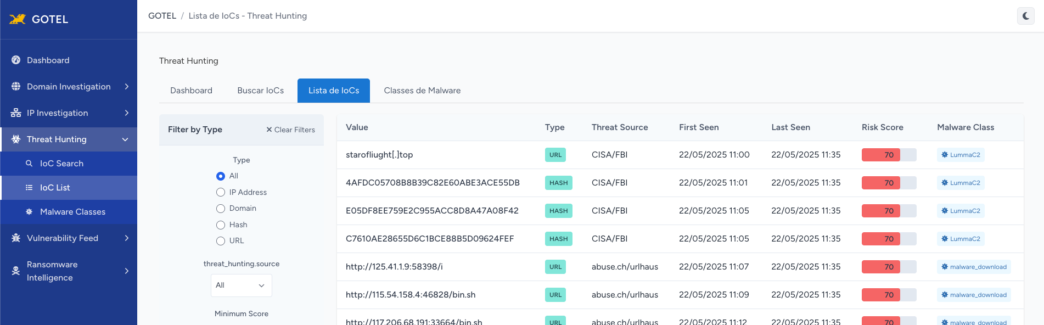Sort by Value column header
The width and height of the screenshot is (1044, 325).
[x=357, y=127]
